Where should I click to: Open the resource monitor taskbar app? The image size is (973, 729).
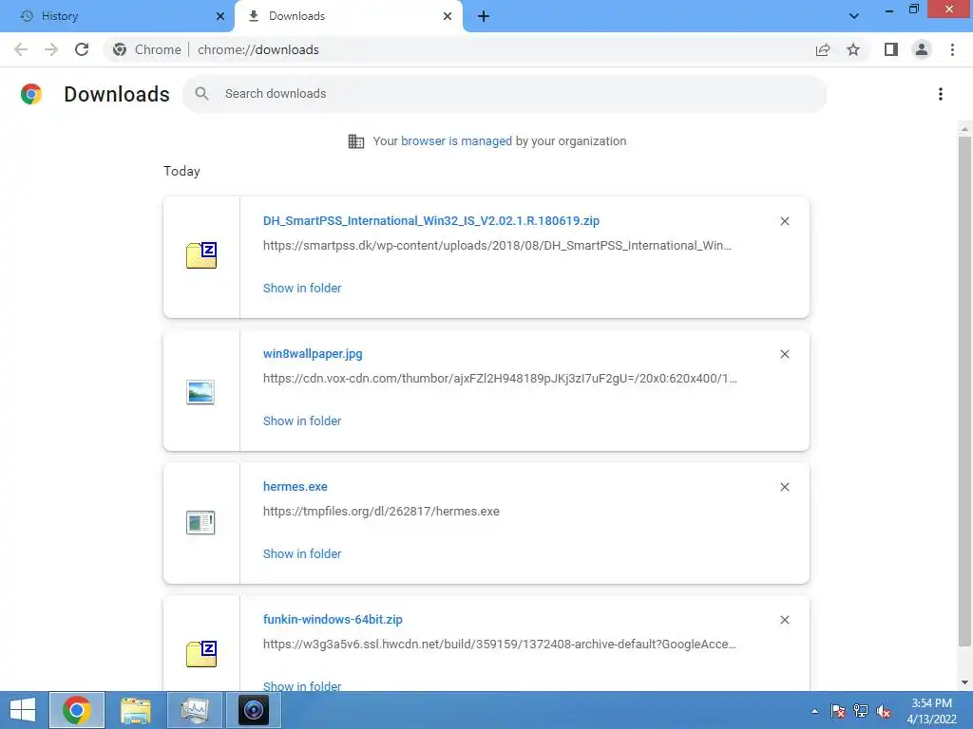pyautogui.click(x=195, y=710)
